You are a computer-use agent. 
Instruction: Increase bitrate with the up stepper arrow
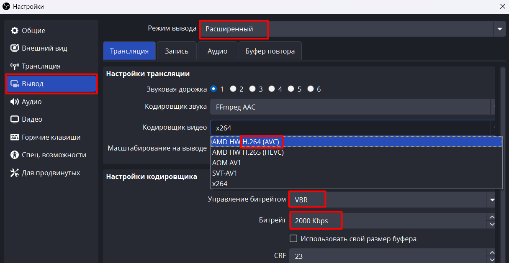[x=492, y=217]
